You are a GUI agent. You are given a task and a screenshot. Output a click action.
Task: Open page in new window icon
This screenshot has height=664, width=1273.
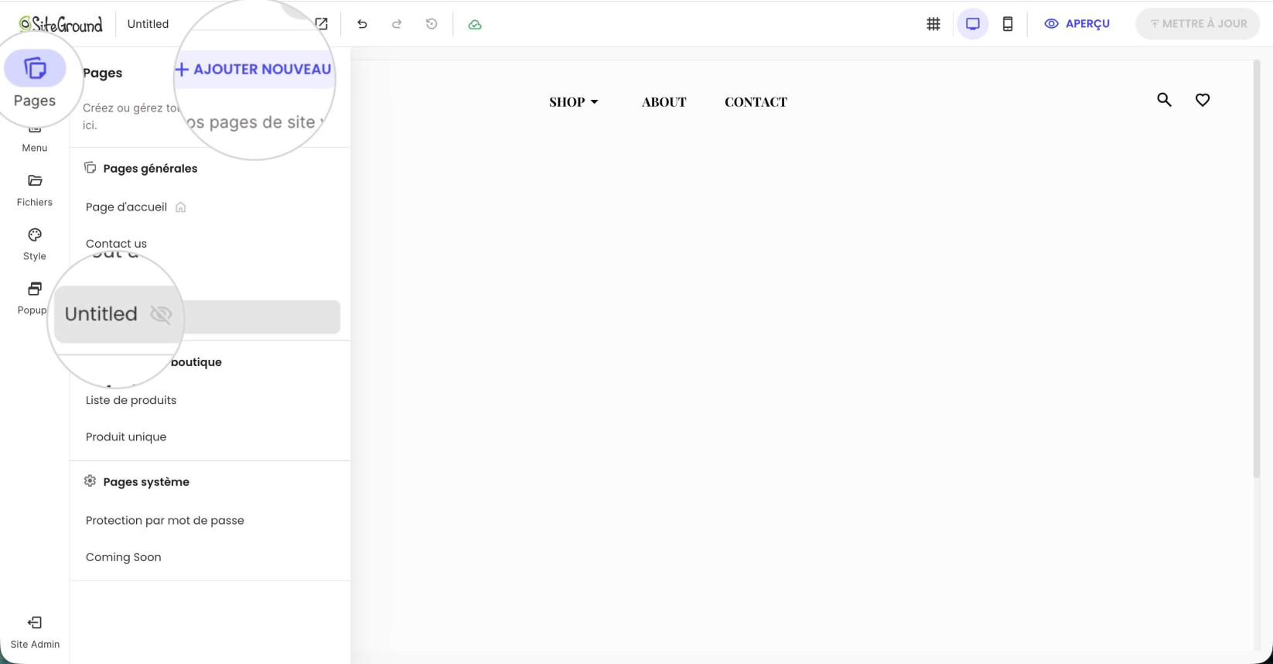tap(321, 24)
